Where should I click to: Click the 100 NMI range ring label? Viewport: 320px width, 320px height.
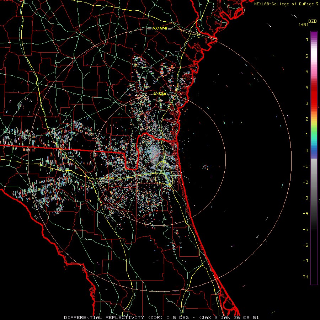coord(160,28)
